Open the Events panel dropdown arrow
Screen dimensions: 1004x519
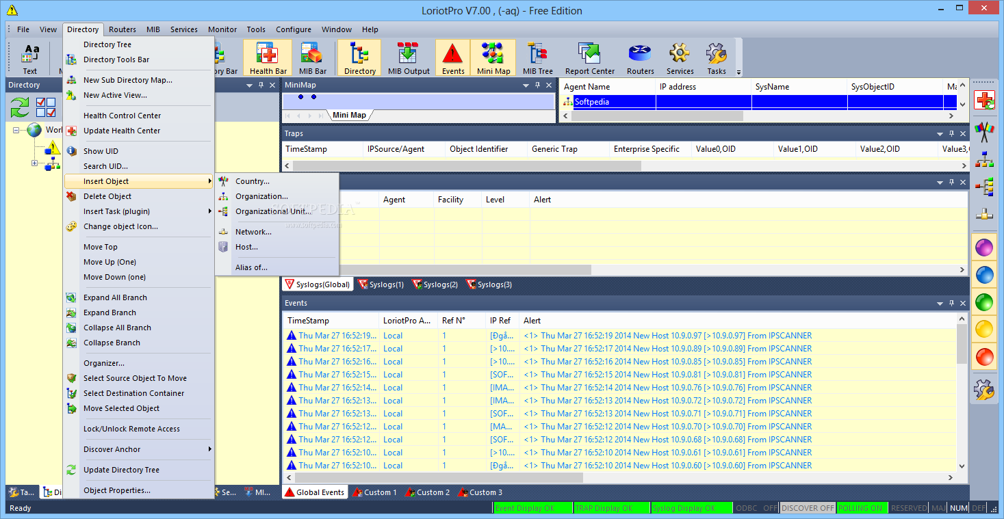click(939, 304)
